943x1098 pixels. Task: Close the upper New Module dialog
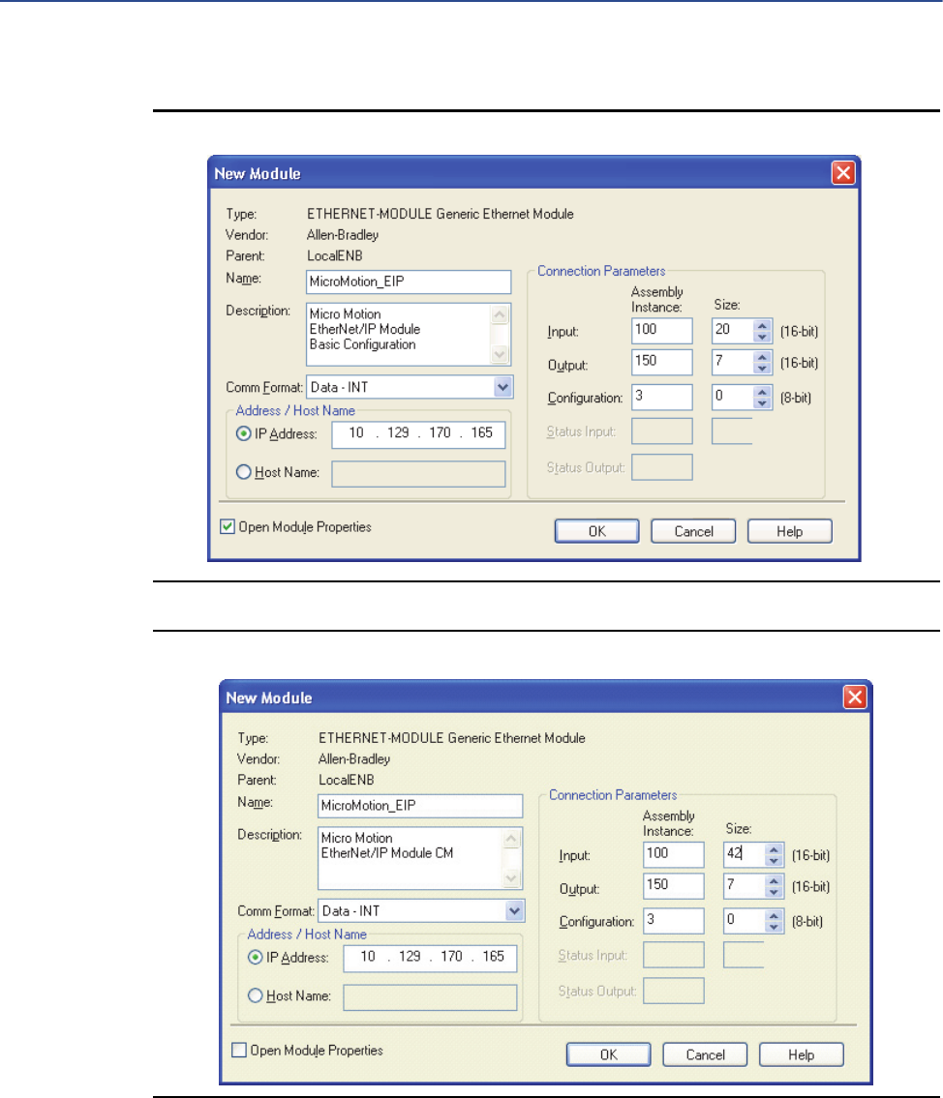point(843,172)
